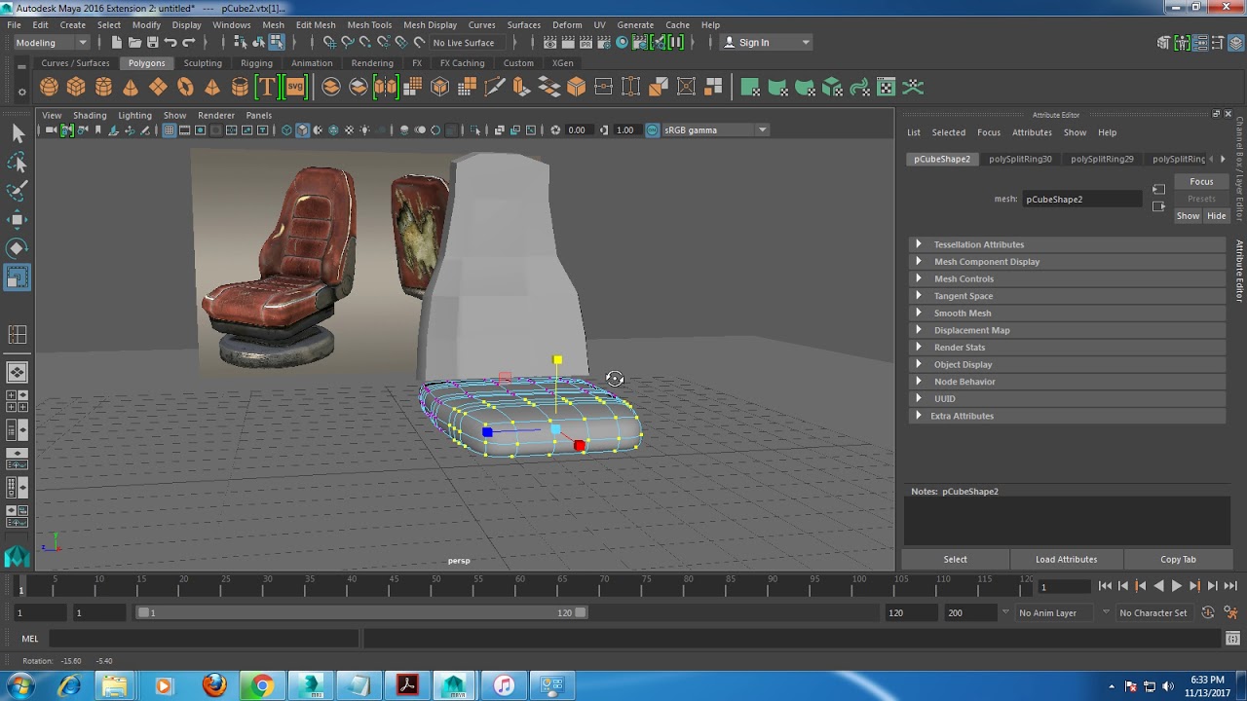The width and height of the screenshot is (1247, 701).
Task: Switch to the Sculpting shelf tab
Action: (x=203, y=62)
